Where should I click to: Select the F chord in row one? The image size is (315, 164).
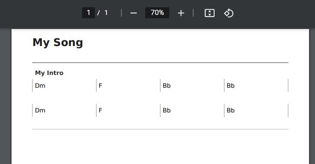(100, 86)
